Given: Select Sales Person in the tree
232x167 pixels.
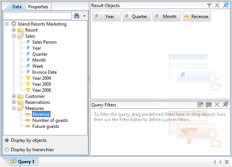Looking at the screenshot, I should [x=44, y=42].
